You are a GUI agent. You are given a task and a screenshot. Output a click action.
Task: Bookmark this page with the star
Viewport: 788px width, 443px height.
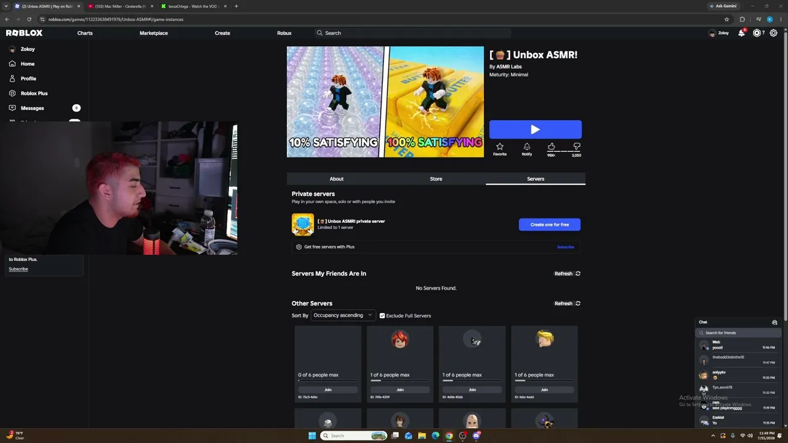coord(726,19)
